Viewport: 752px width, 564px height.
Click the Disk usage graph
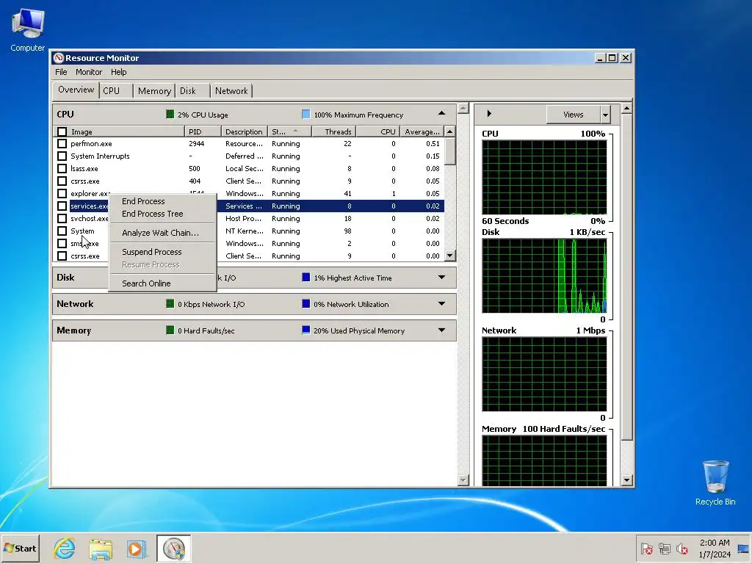pos(544,276)
